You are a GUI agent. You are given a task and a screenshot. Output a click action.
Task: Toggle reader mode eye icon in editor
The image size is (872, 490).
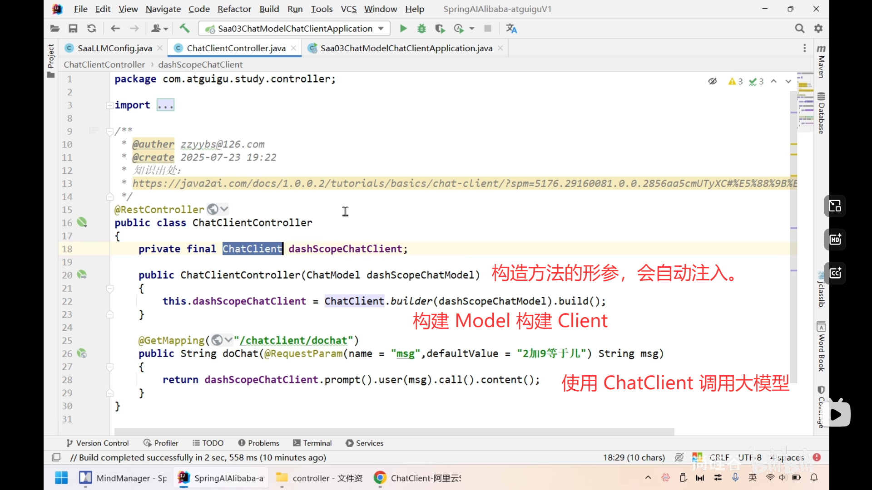click(x=712, y=81)
